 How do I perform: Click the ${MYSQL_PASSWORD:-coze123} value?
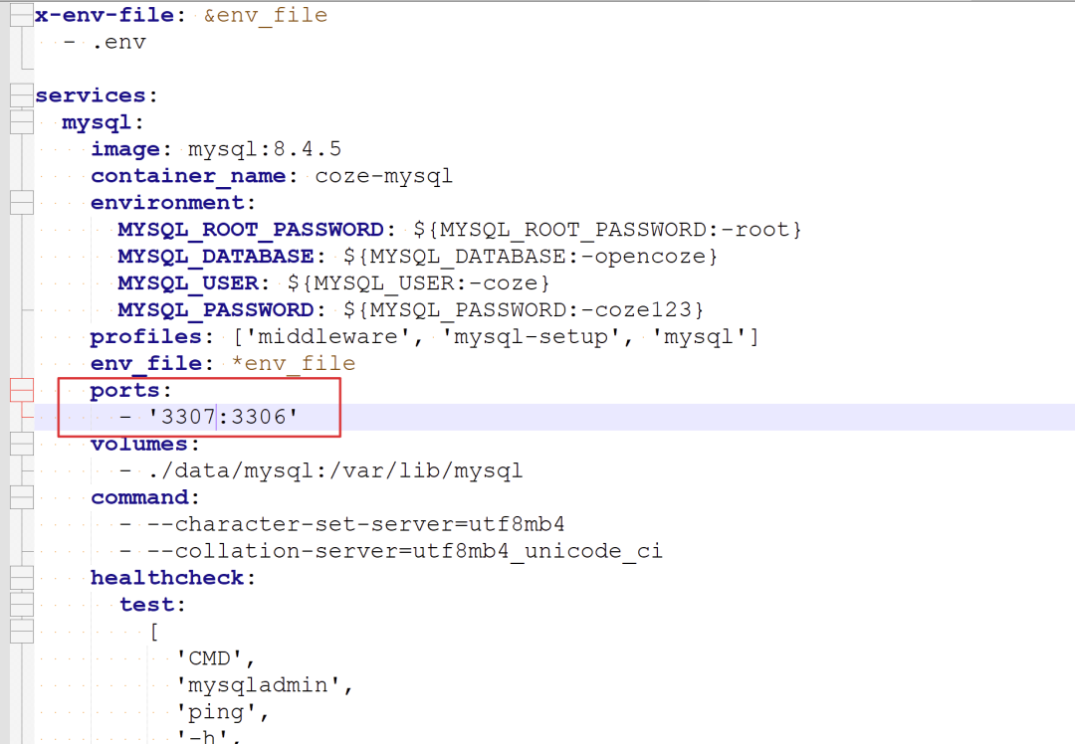point(524,309)
